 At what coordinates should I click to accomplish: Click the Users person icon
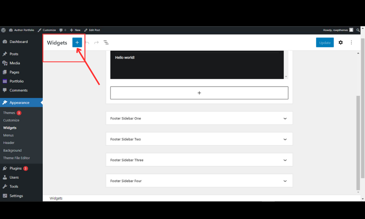point(5,177)
